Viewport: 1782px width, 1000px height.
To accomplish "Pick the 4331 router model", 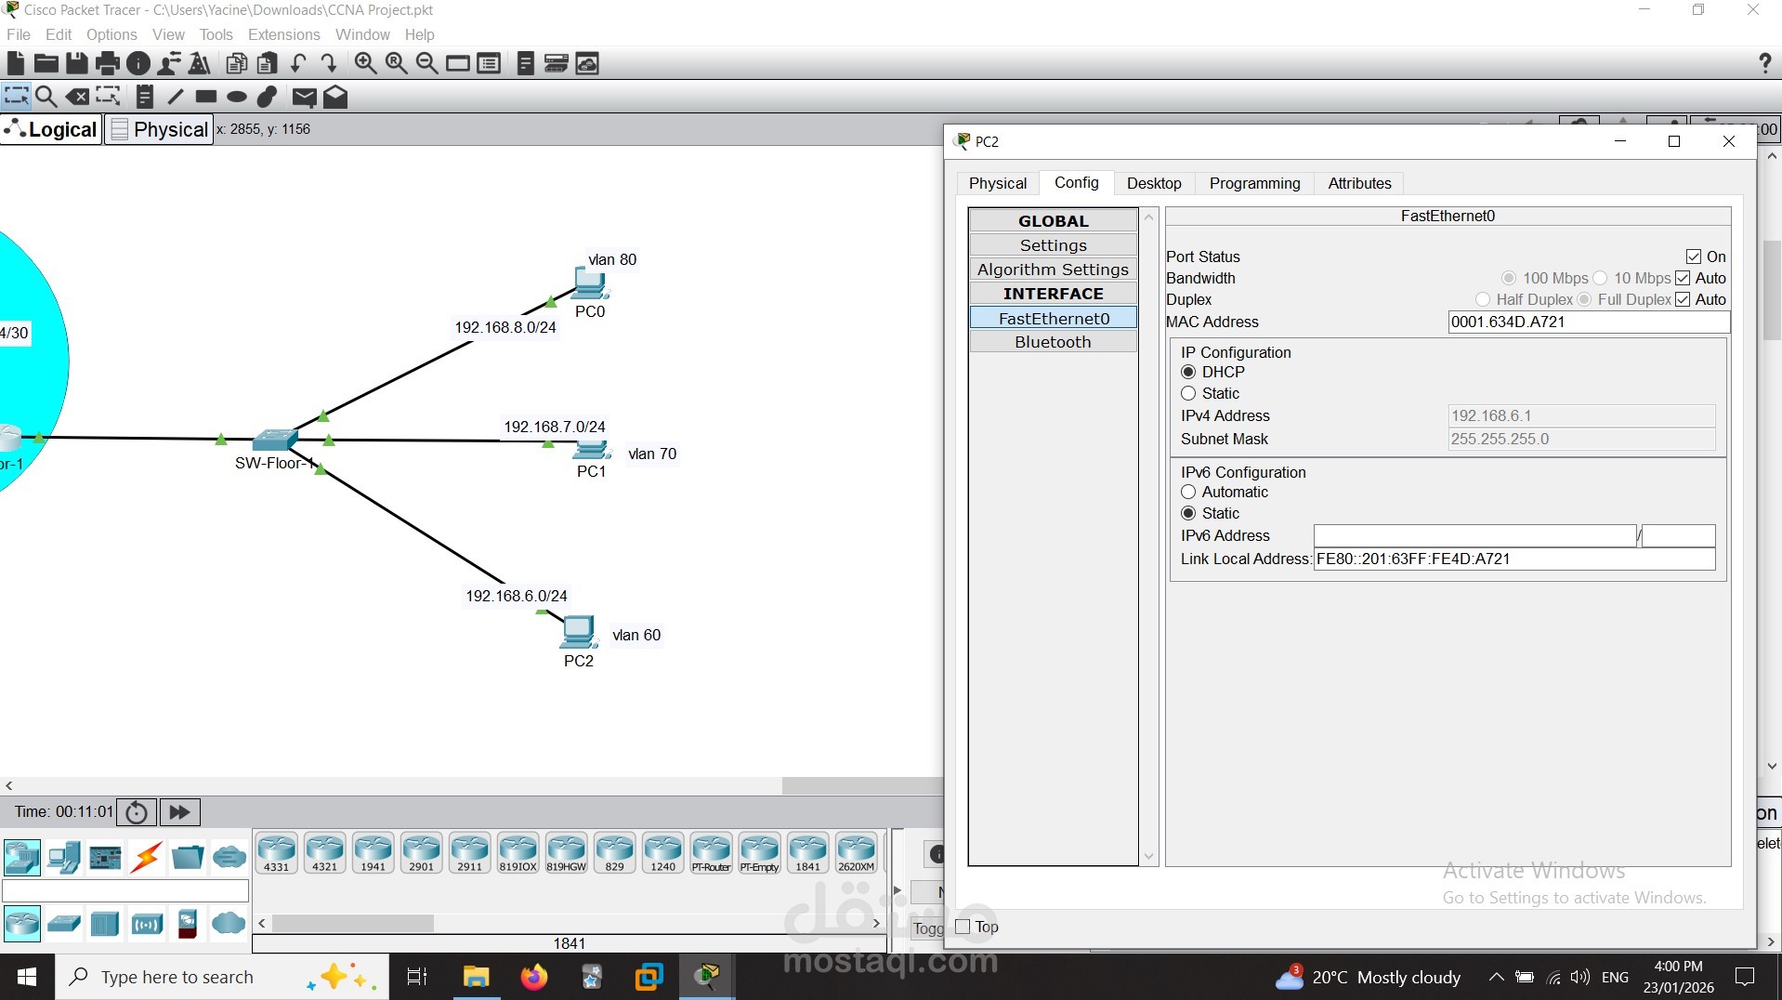I will [x=277, y=853].
